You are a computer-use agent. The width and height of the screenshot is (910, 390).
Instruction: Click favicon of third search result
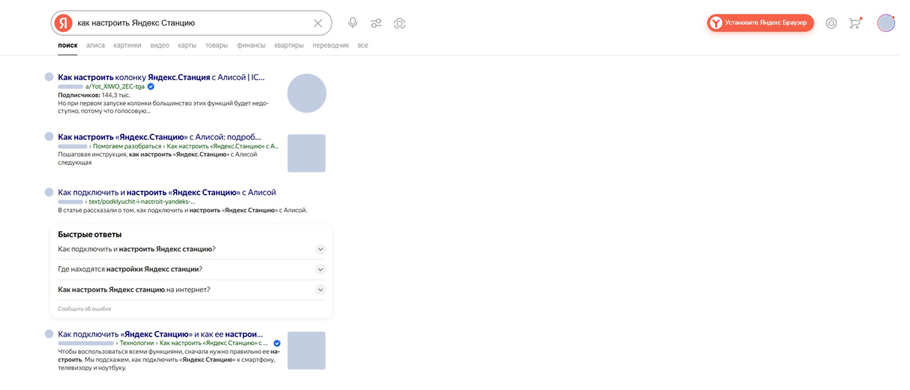pyautogui.click(x=49, y=192)
